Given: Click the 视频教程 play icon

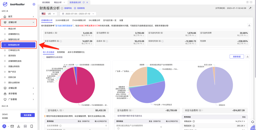Looking at the screenshot, I should [75, 8].
